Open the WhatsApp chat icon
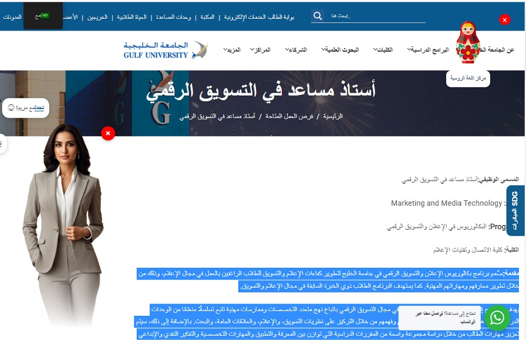This screenshot has height=341, width=526. 497,318
